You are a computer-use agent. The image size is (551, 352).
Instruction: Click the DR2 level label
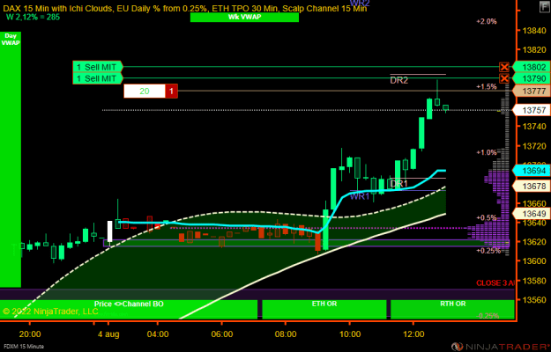click(x=398, y=80)
